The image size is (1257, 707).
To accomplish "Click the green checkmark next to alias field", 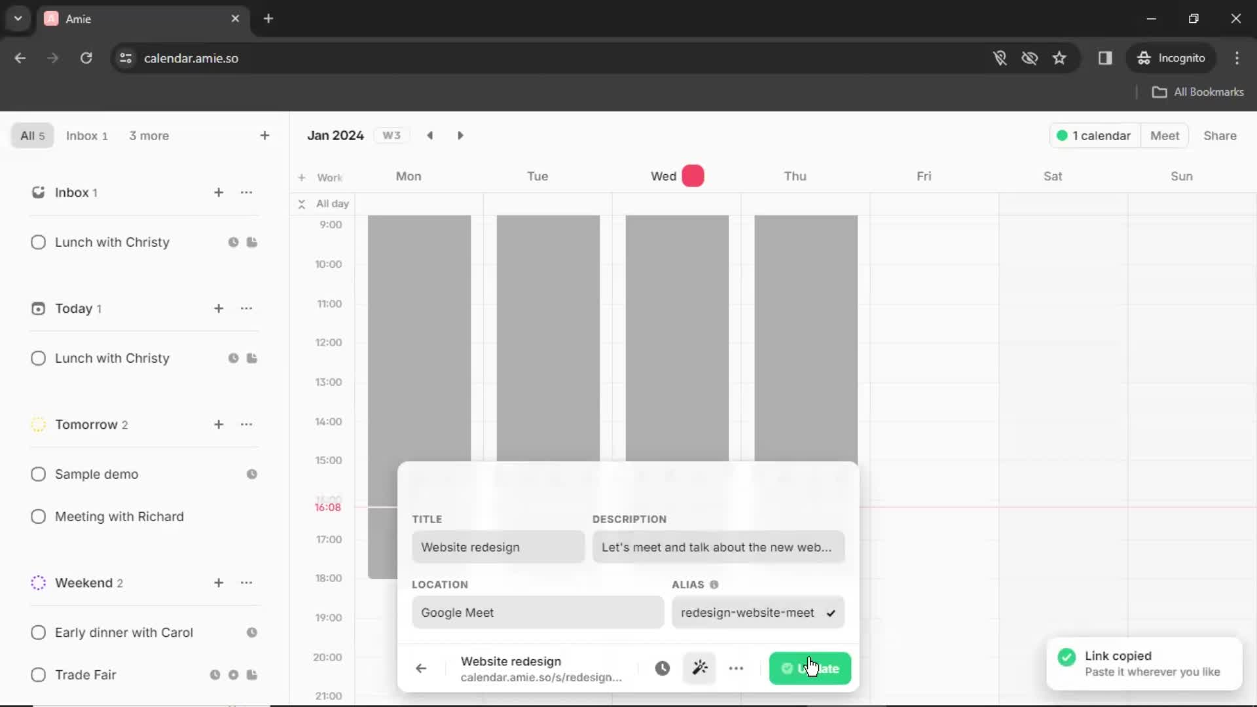I will [x=831, y=613].
